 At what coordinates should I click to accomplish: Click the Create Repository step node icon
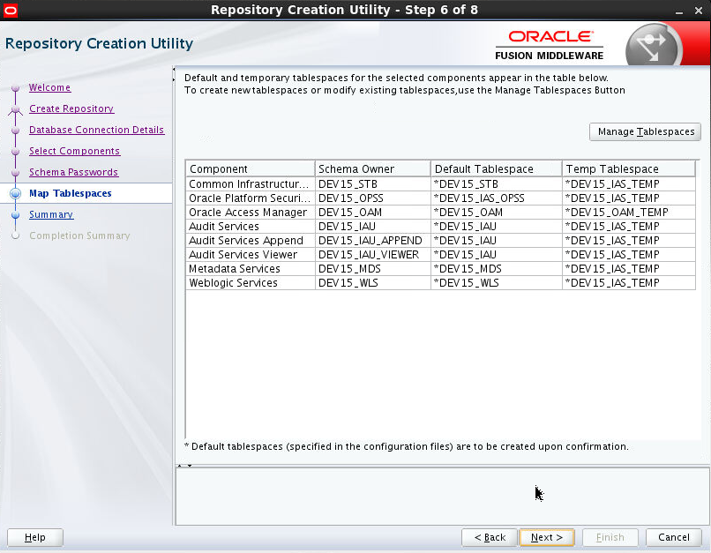tap(15, 109)
